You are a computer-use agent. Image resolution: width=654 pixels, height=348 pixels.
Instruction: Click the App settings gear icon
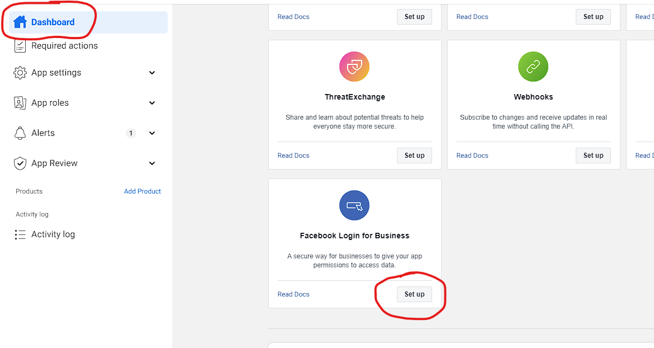20,73
